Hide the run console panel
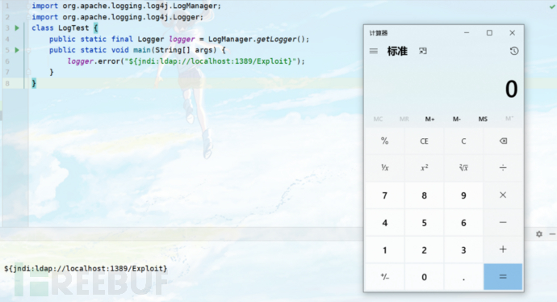The image size is (557, 302). (552, 234)
